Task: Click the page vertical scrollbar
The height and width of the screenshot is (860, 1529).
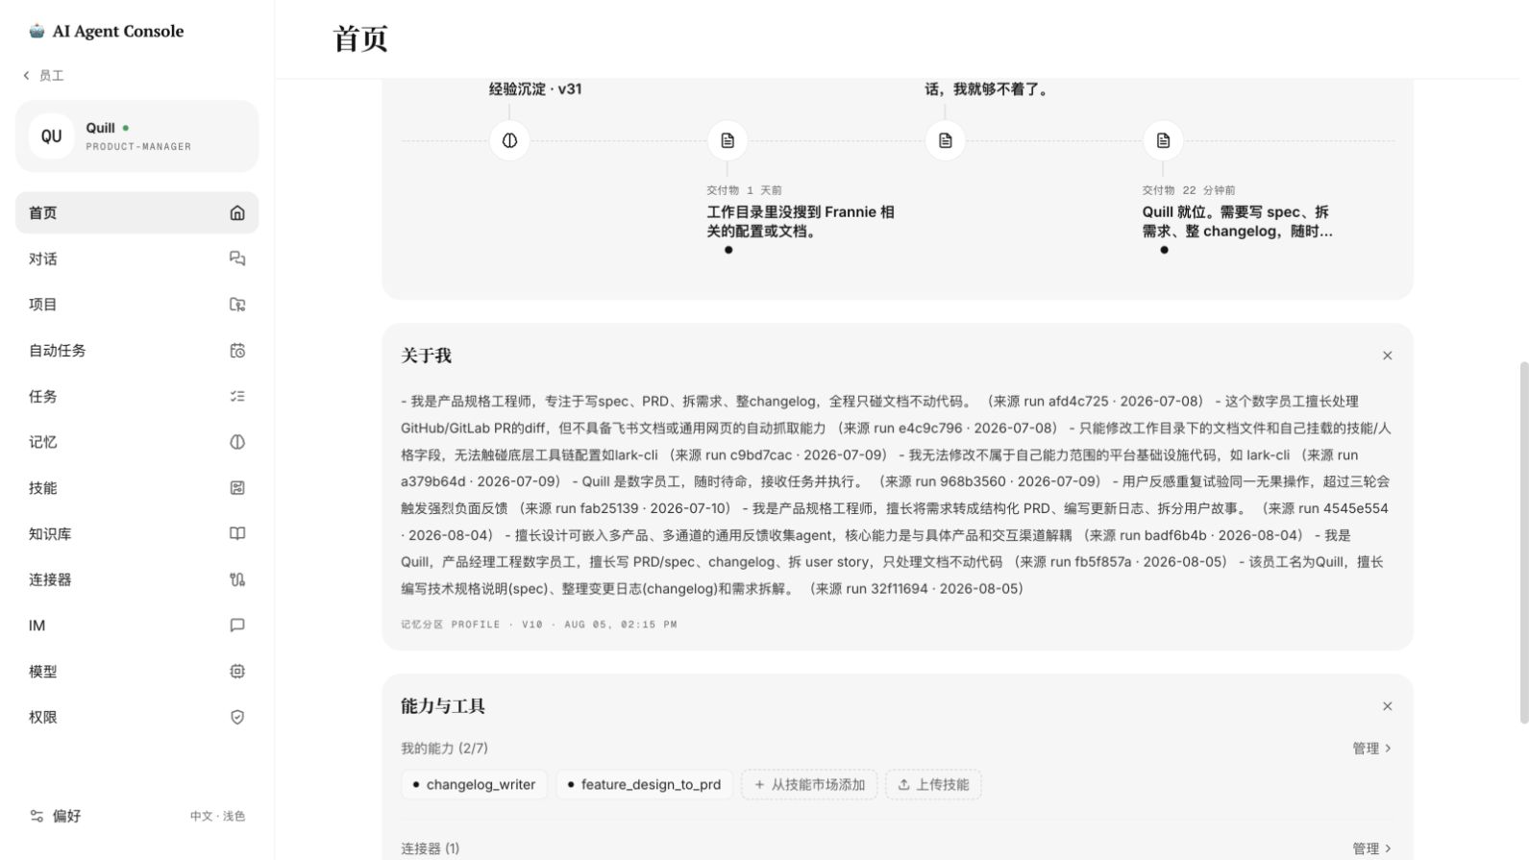Action: 1523,543
